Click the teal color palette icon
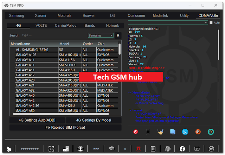This screenshot has height=155, width=225. point(211,131)
